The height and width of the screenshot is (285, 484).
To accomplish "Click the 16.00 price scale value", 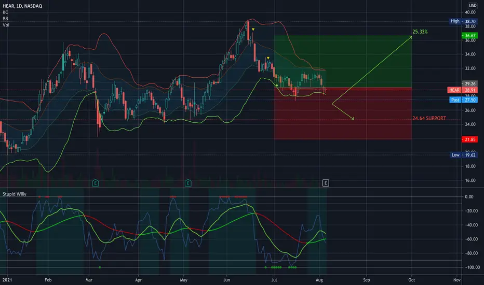I will (470, 180).
